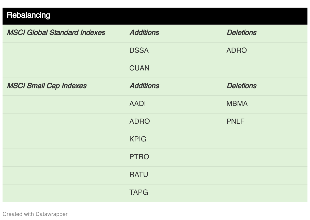Screen dimensions: 310x220
Task: Click the MSCI Global Standard Indexes label
Action: click(x=56, y=33)
